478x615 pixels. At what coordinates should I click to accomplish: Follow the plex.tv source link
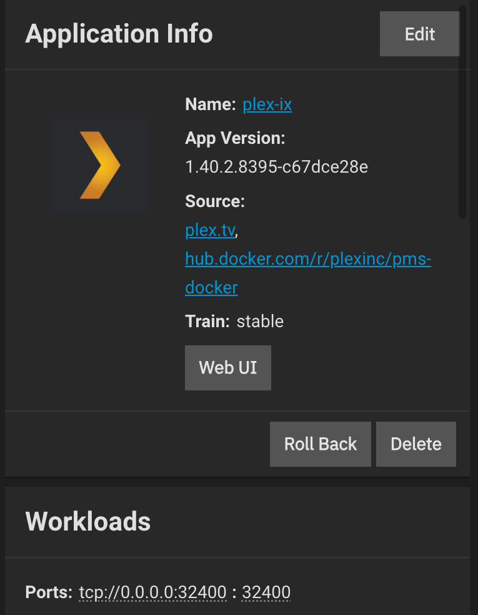pos(210,230)
